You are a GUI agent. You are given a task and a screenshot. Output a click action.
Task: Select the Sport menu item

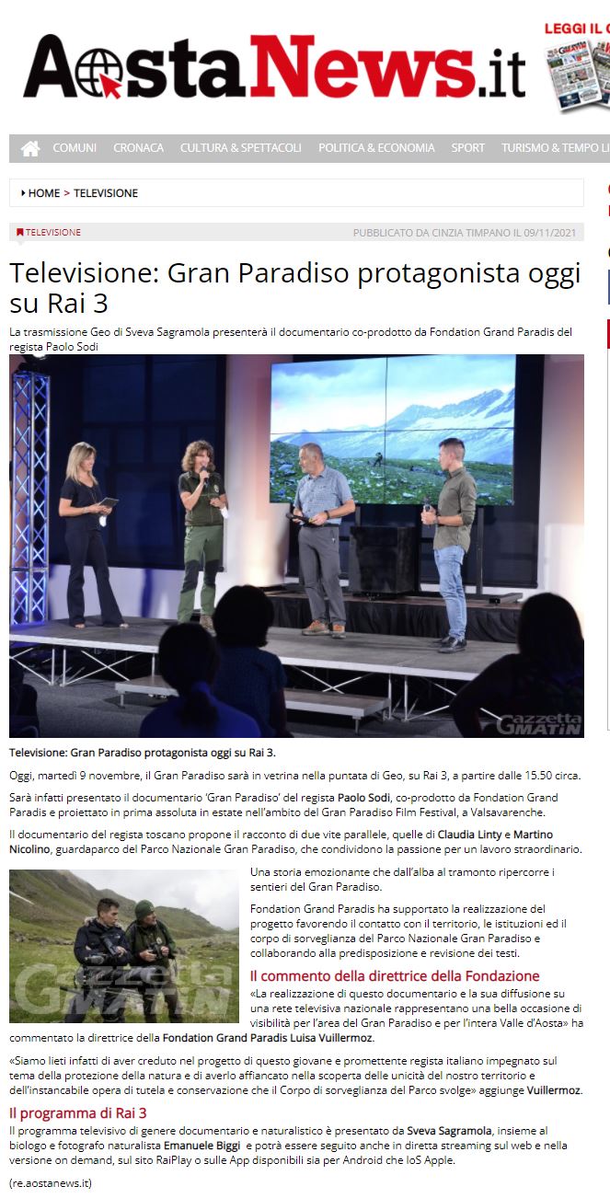(x=467, y=148)
